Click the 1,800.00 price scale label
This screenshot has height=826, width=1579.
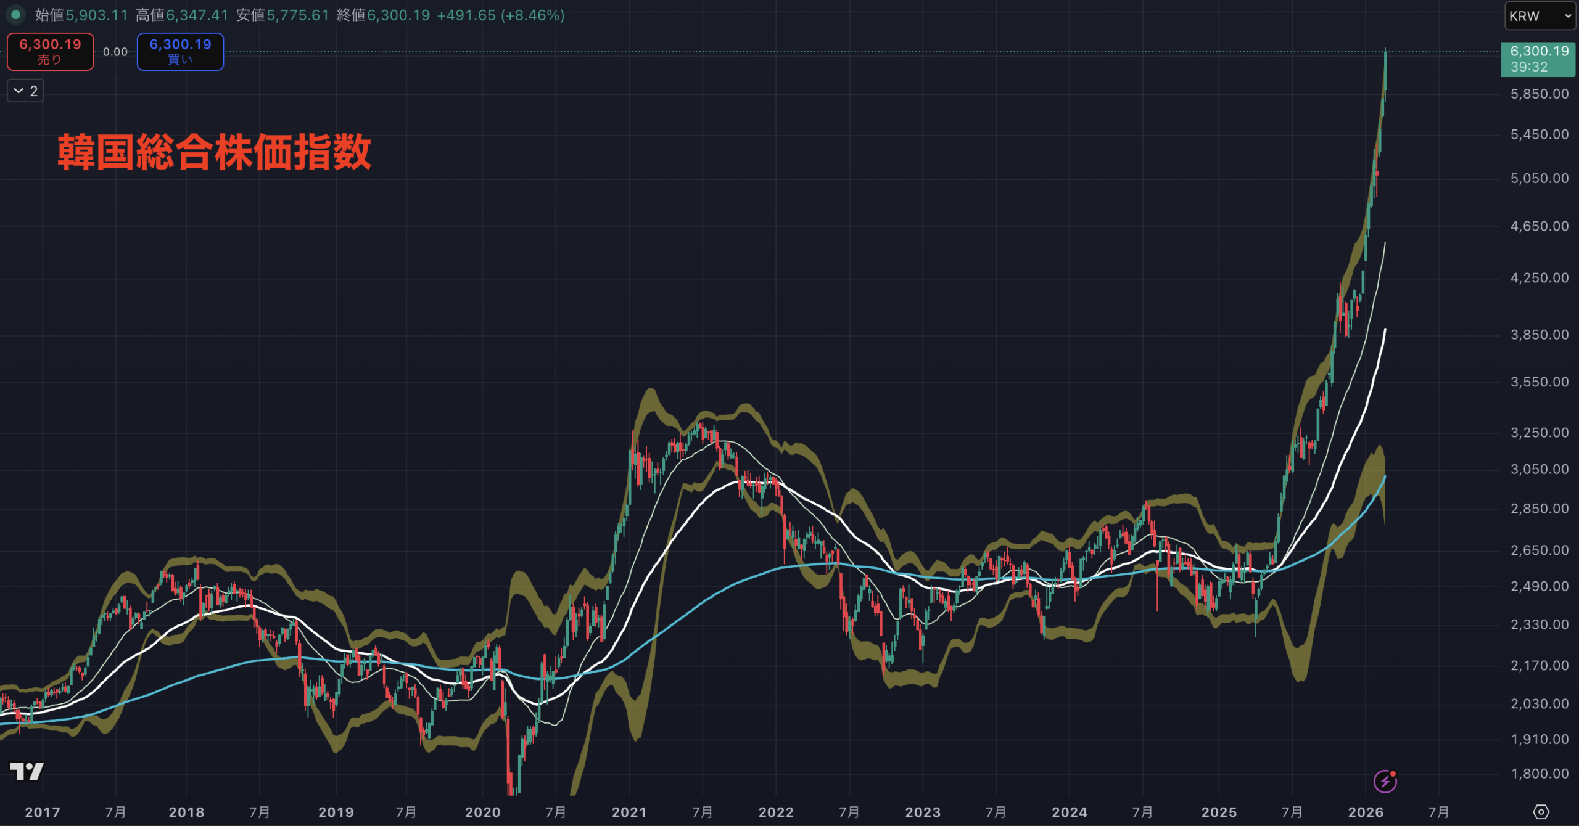1539,774
